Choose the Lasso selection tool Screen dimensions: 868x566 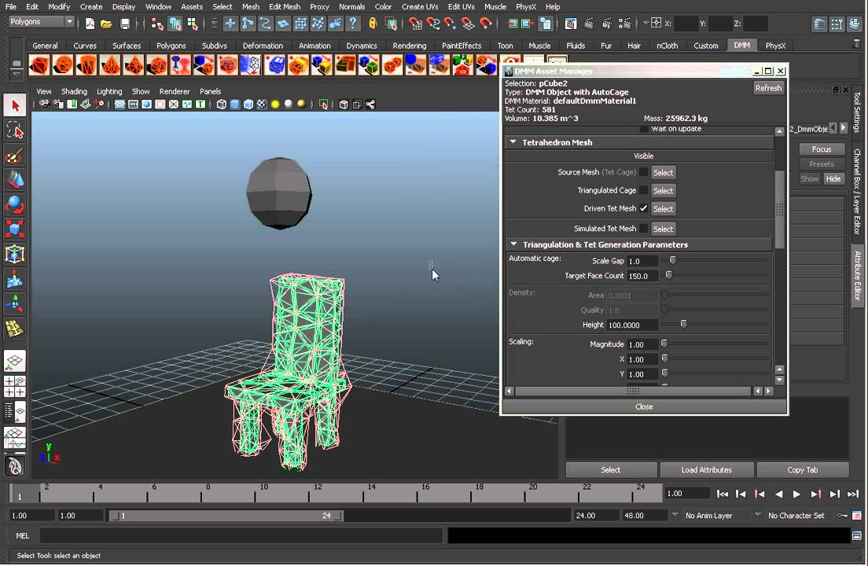pos(15,130)
